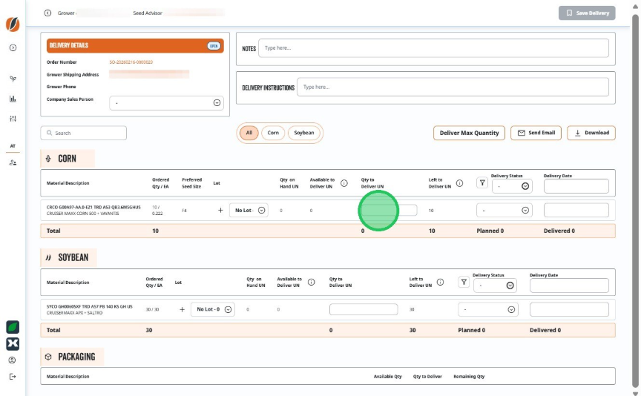Open the seedling icon in the sidebar

coord(13,79)
